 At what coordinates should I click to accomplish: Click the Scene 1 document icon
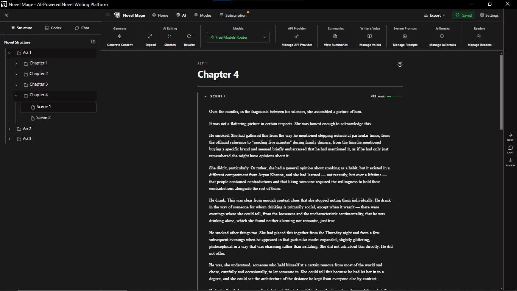coord(33,107)
